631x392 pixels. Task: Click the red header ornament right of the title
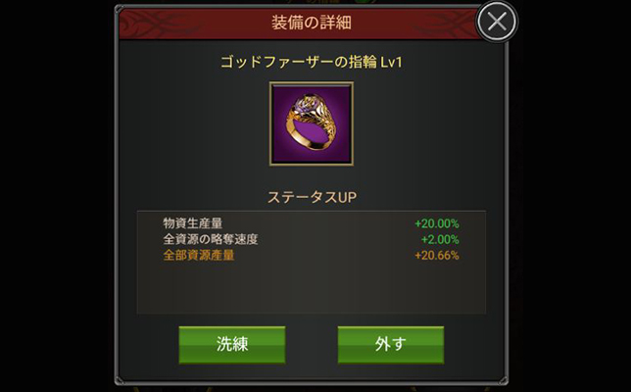pyautogui.click(x=445, y=23)
